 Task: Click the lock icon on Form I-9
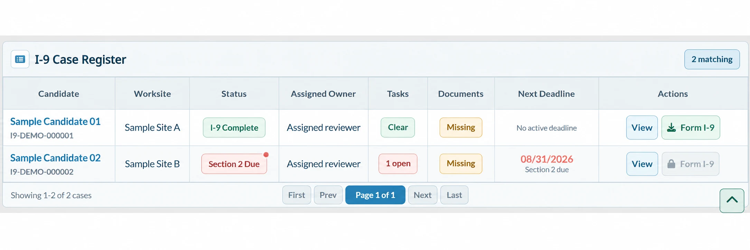click(x=671, y=164)
